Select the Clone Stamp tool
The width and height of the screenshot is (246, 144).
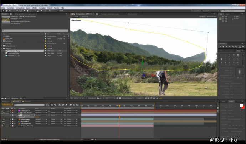click(38, 11)
